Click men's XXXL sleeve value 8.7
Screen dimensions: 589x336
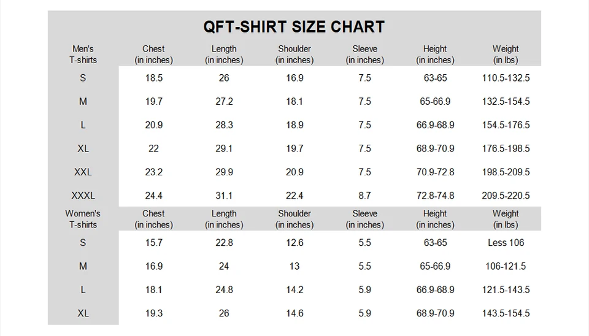[364, 196]
